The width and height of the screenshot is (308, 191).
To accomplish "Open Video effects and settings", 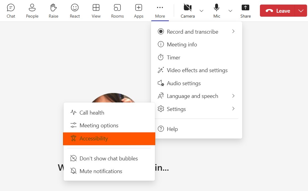I will pos(197,70).
